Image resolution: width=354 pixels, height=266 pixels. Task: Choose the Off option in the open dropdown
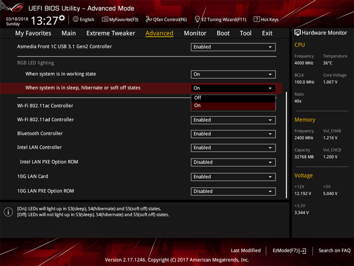tap(233, 98)
